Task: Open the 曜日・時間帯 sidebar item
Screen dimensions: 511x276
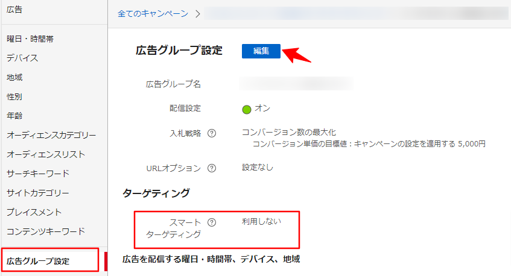Action: coord(30,39)
